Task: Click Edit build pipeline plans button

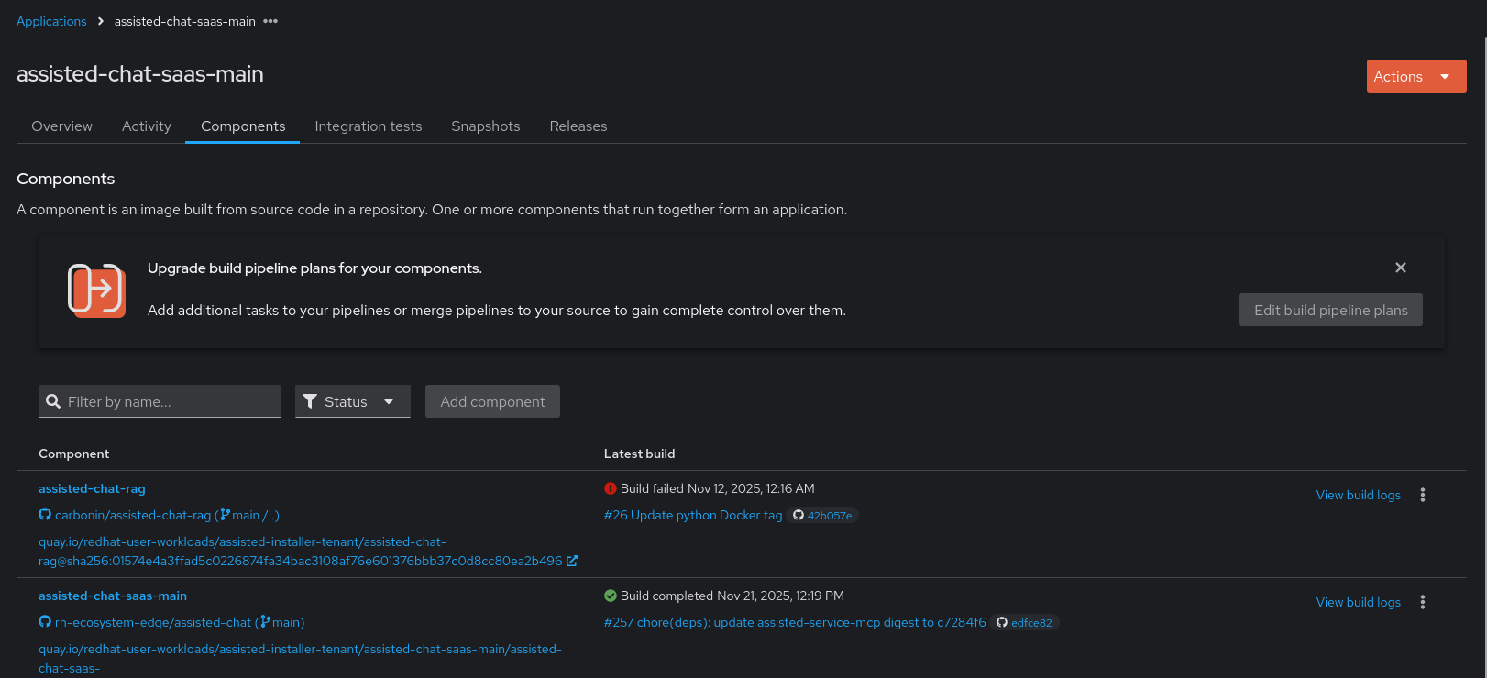Action: tap(1330, 310)
